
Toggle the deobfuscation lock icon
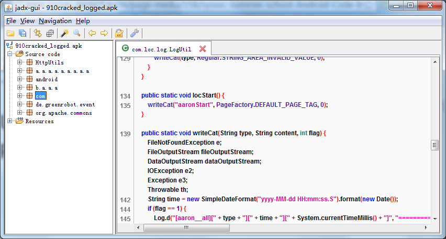click(x=119, y=34)
